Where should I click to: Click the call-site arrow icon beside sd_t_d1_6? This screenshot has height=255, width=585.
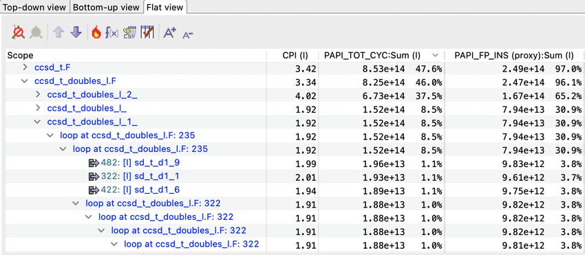click(x=94, y=190)
